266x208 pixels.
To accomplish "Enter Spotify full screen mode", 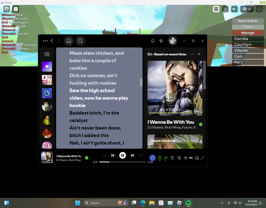I will click(202, 158).
